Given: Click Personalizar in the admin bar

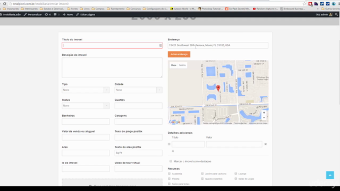Looking at the screenshot, I should [32, 14].
